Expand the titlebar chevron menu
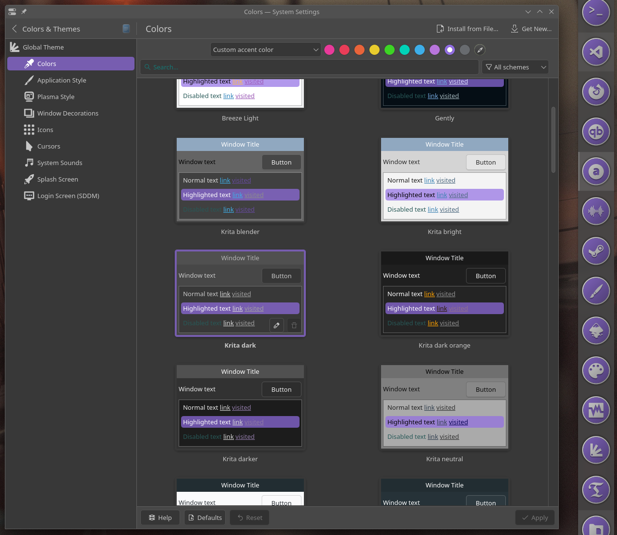The width and height of the screenshot is (617, 535). pyautogui.click(x=528, y=12)
